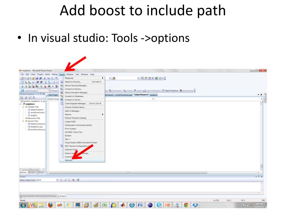This screenshot has width=286, height=214.
Task: Open External Tools entry
Action: click(82, 150)
